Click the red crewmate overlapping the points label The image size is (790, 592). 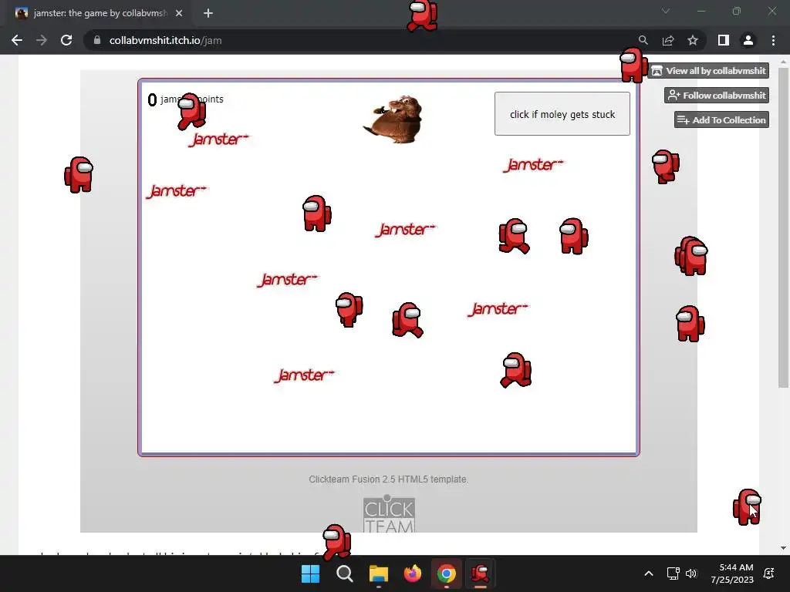click(x=191, y=111)
